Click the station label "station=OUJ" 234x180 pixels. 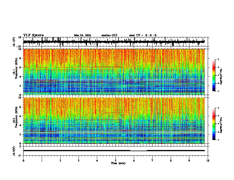(109, 35)
